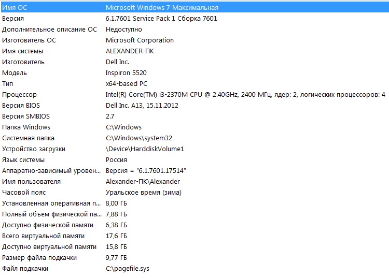Select the 'Версия' row label at top

pos(13,19)
